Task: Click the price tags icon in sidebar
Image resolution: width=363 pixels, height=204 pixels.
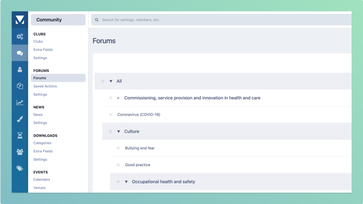Action: point(20,168)
